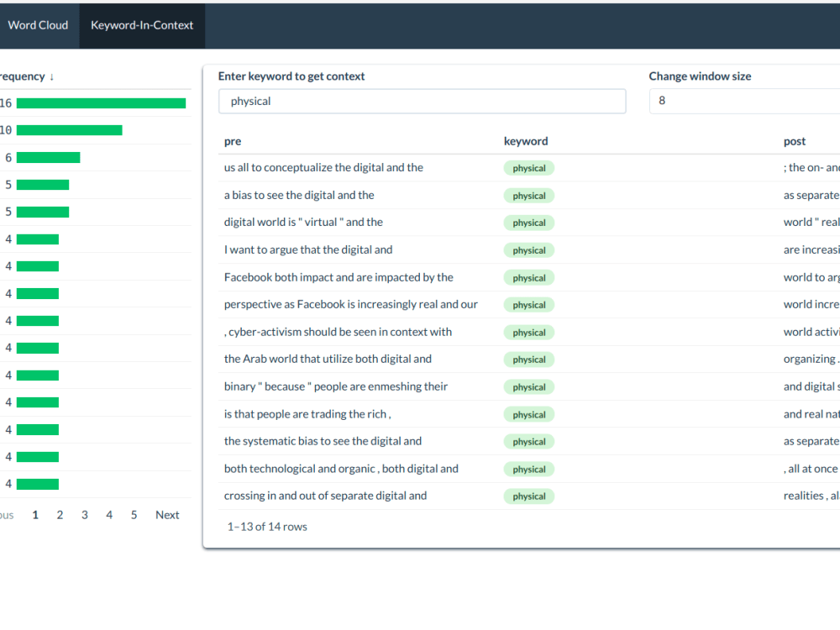The height and width of the screenshot is (630, 840).
Task: Click the physical badge in the first row
Action: coord(528,167)
